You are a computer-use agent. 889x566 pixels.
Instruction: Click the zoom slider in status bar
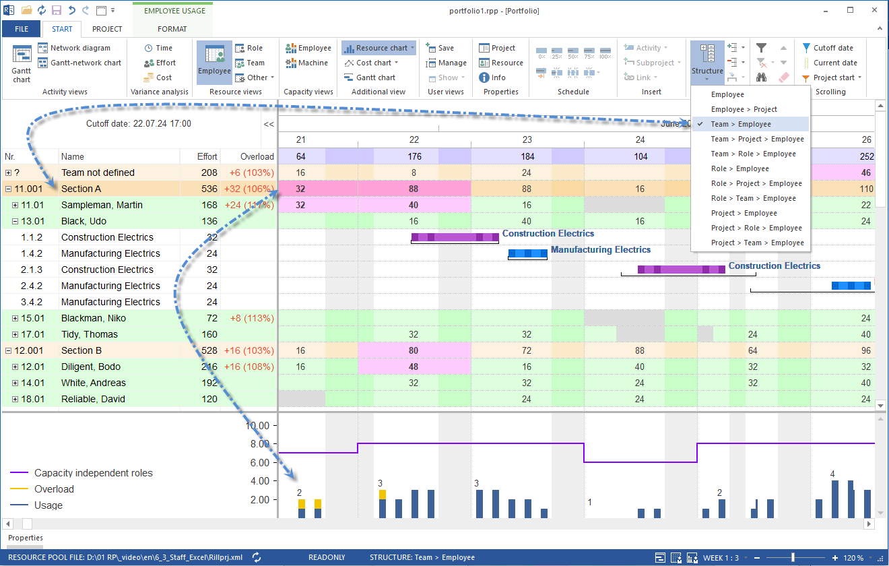793,558
